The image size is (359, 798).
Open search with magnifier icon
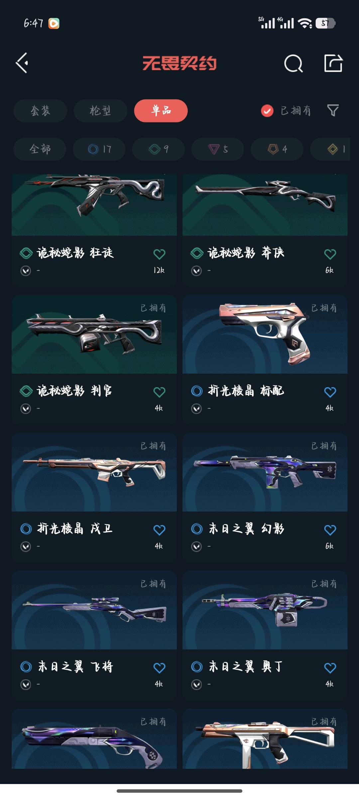click(294, 63)
